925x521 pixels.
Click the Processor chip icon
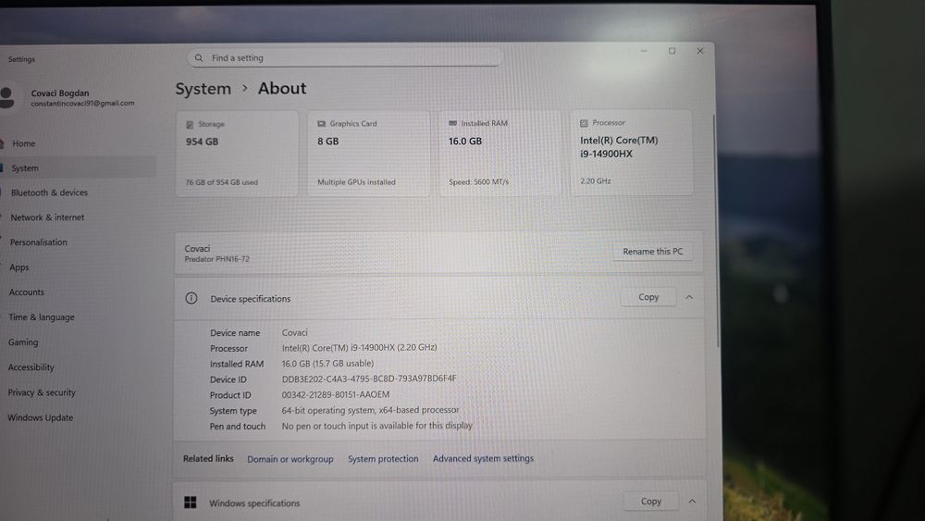(584, 123)
